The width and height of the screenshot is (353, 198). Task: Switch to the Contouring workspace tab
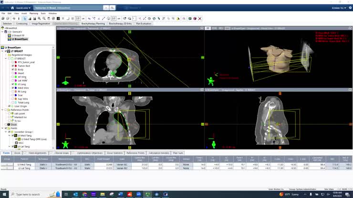click(21, 24)
